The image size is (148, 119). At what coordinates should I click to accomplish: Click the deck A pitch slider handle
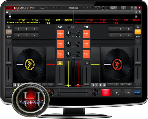(9, 64)
